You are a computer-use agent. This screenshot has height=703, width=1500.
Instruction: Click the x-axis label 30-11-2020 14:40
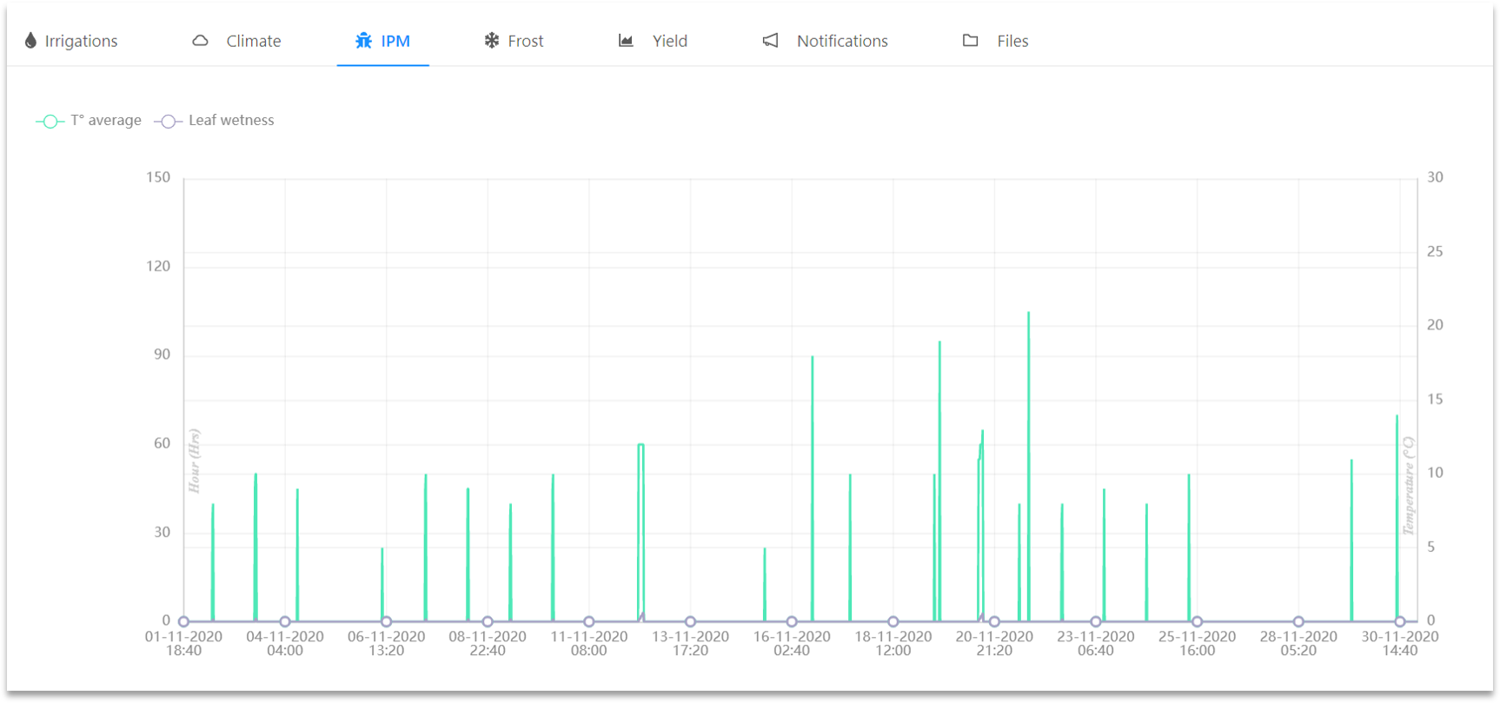1400,643
